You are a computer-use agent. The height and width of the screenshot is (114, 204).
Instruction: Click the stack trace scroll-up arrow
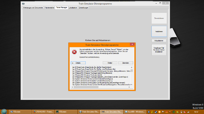point(132,67)
